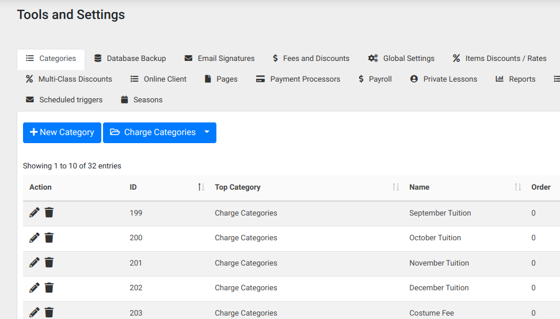This screenshot has height=319, width=560.
Task: Click the pencil icon in Costume Fee row
Action: [35, 313]
